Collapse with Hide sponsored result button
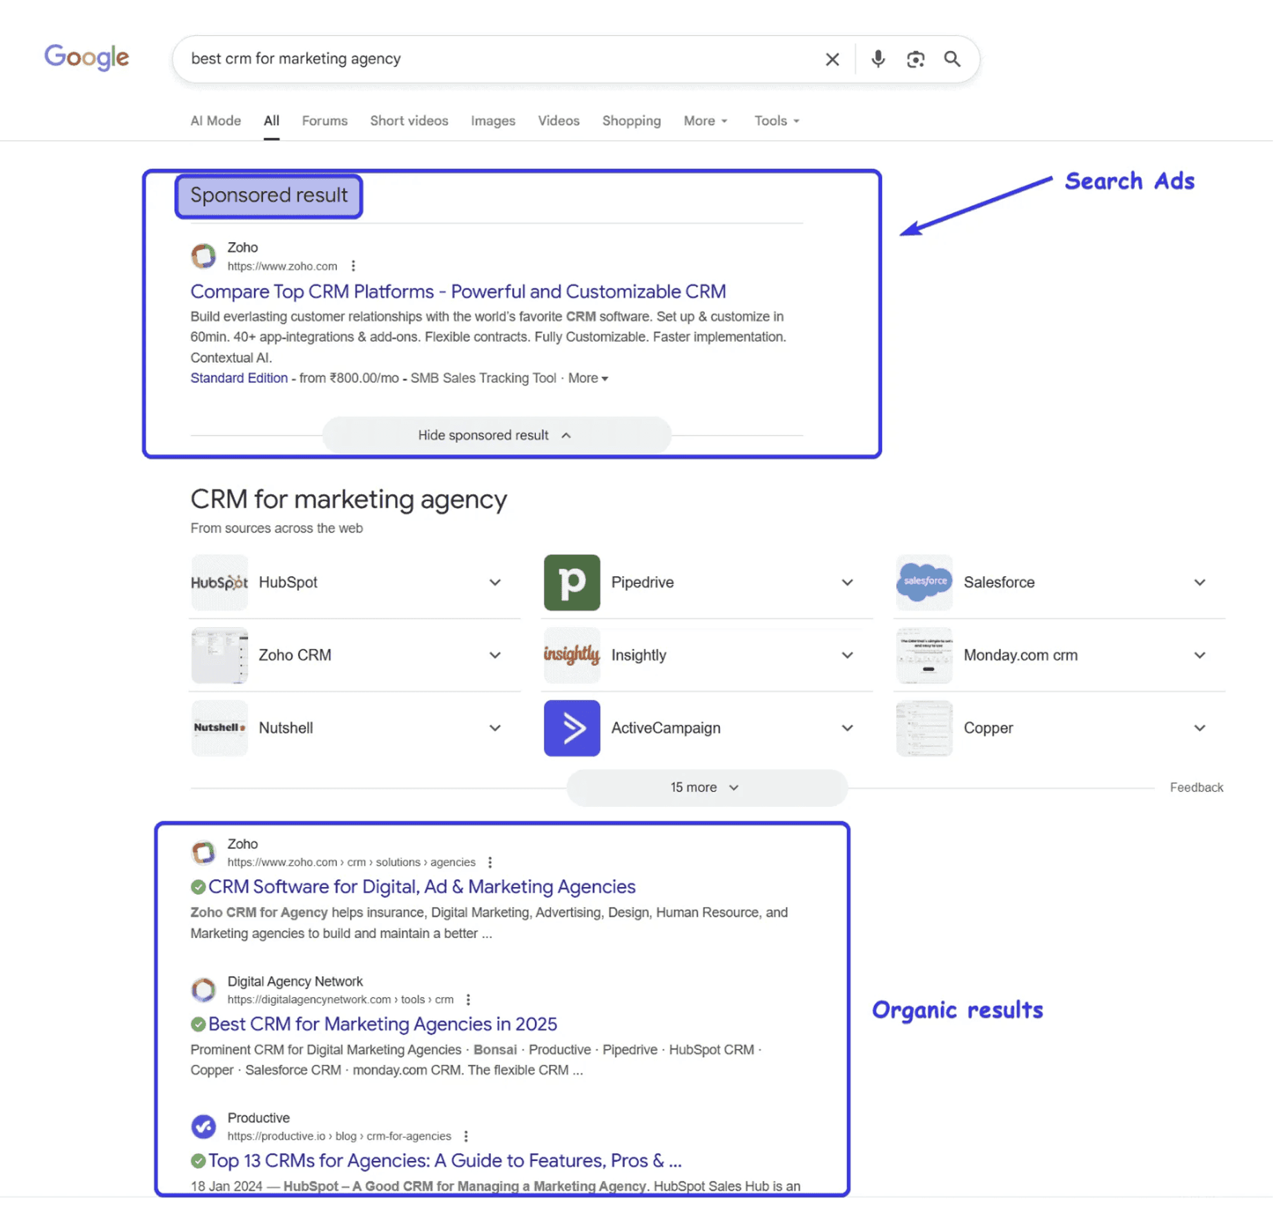1282x1230 pixels. coord(496,436)
